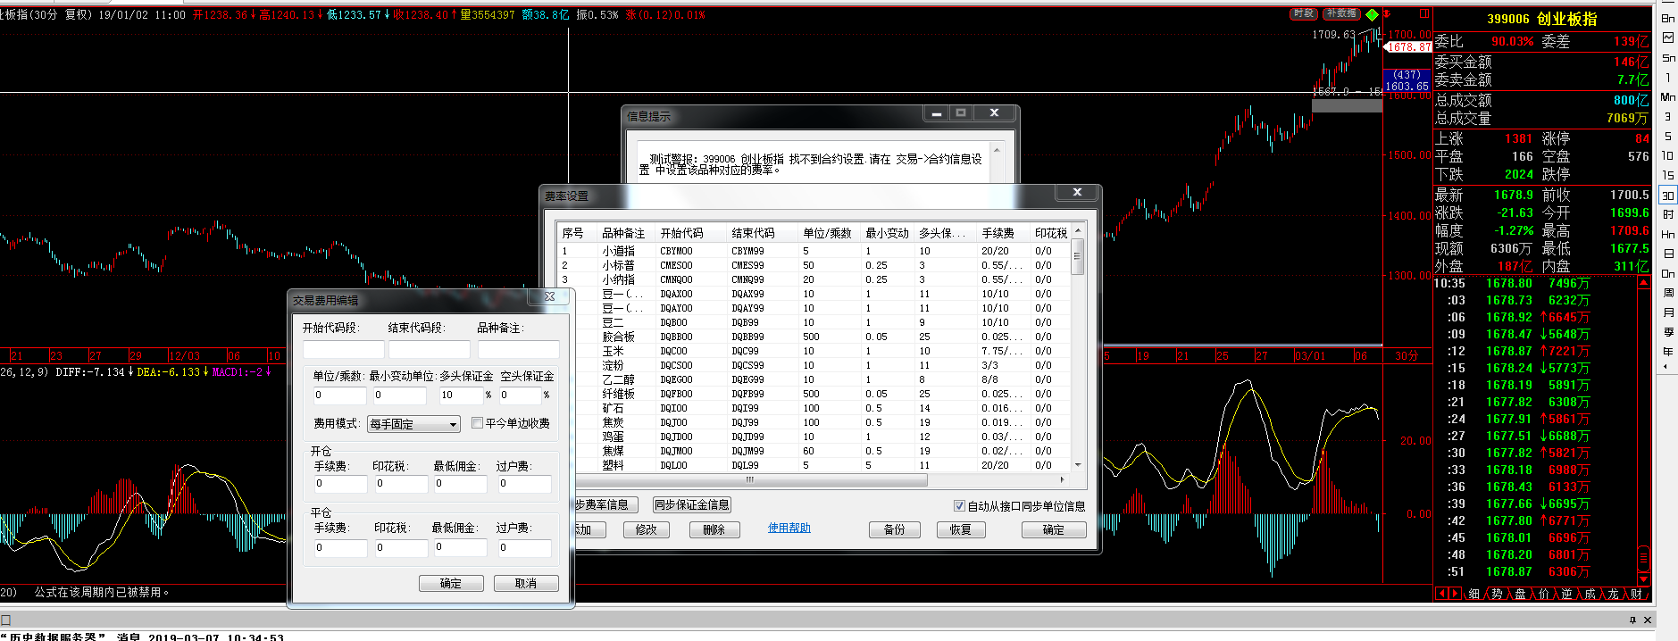Image resolution: width=1678 pixels, height=641 pixels.
Task: Click the line chart icon in right sidebar
Action: click(1667, 37)
